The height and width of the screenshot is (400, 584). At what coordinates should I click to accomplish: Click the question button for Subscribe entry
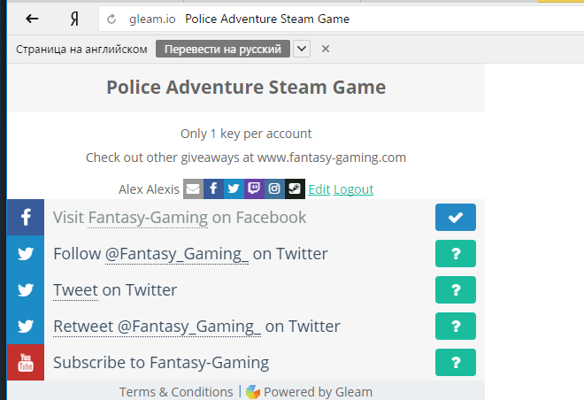point(456,362)
